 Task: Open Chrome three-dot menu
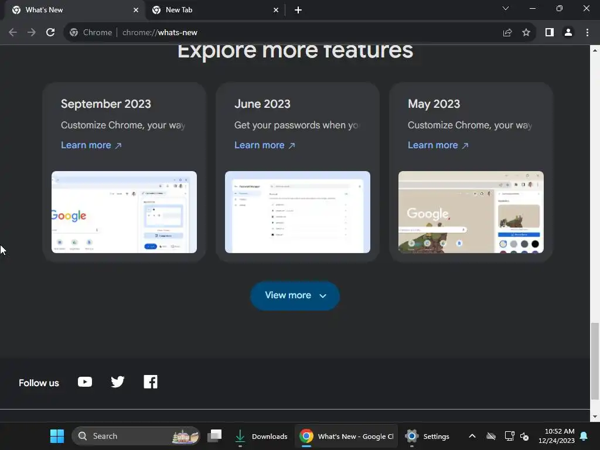click(587, 33)
